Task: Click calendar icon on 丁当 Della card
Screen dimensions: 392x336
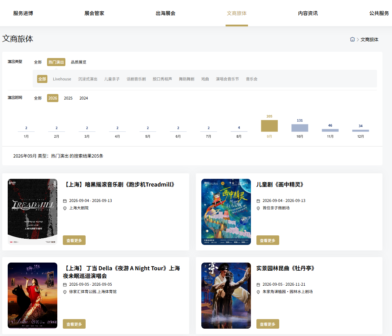Action: (65, 285)
